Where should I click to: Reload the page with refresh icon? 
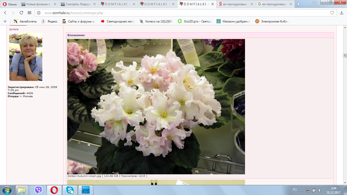point(21,13)
